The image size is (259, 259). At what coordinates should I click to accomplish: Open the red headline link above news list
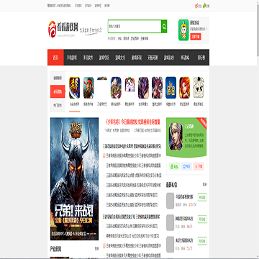point(133,122)
